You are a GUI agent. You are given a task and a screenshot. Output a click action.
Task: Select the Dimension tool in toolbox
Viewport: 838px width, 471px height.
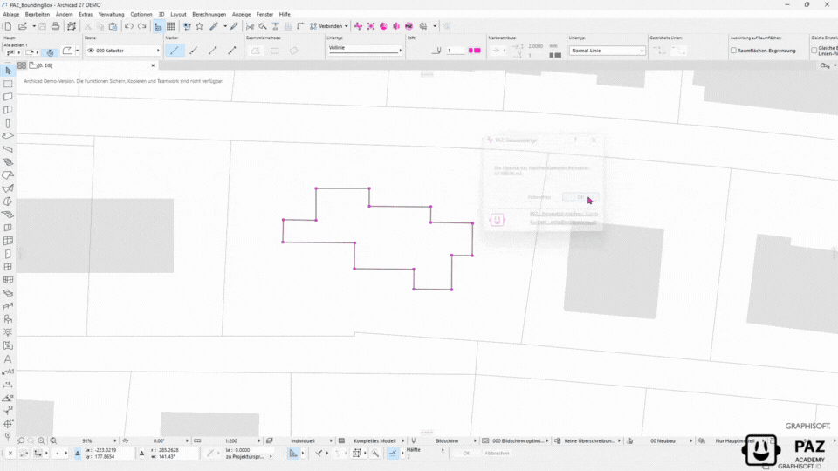pyautogui.click(x=8, y=385)
